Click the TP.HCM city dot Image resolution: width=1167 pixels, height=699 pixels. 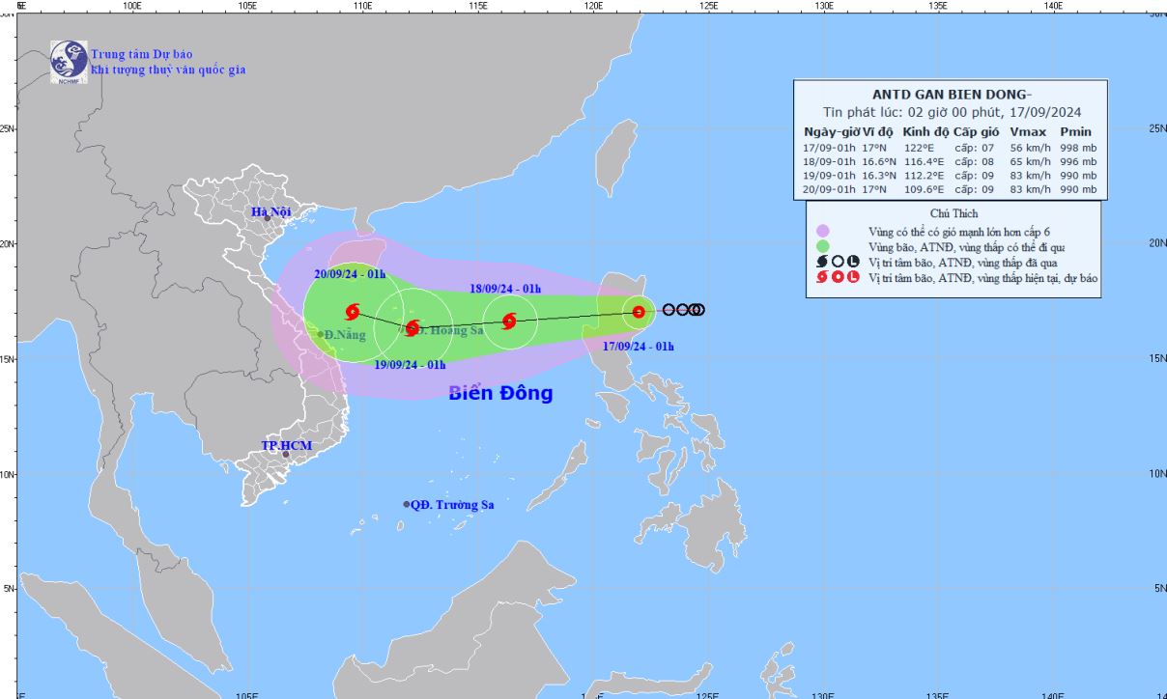286,454
